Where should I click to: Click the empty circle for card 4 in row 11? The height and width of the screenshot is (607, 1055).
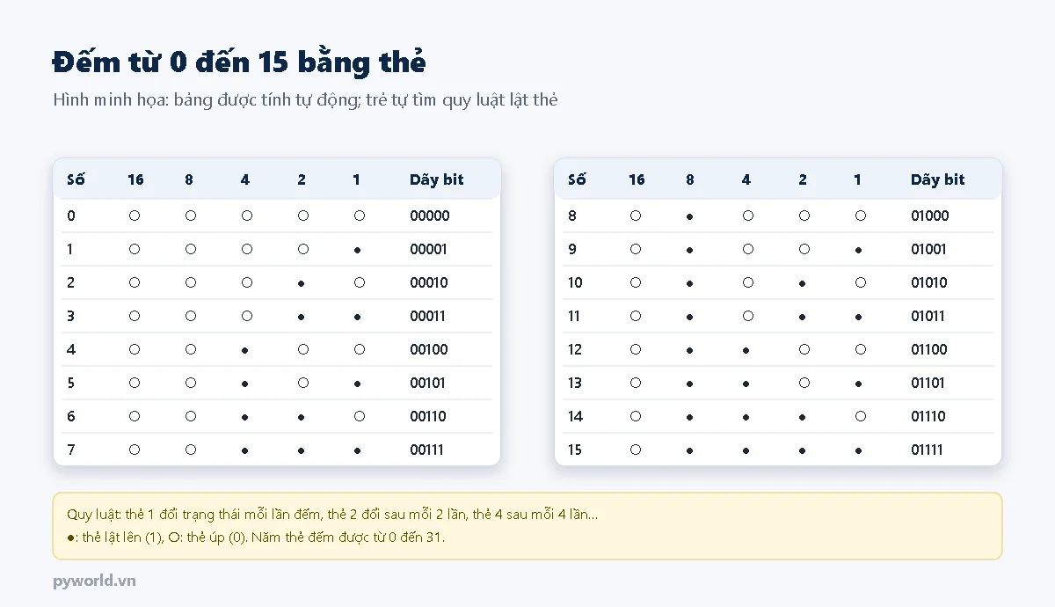click(748, 316)
